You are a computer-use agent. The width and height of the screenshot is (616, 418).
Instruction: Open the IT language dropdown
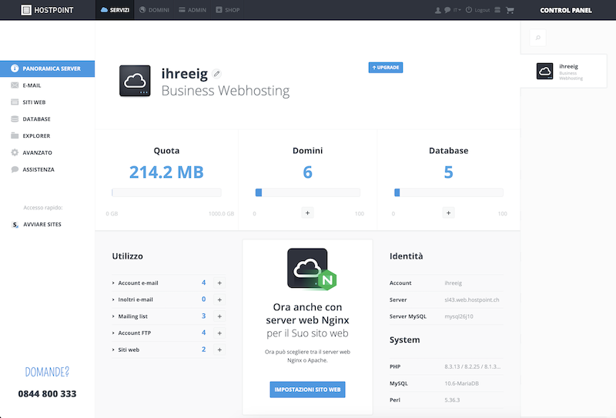(457, 10)
